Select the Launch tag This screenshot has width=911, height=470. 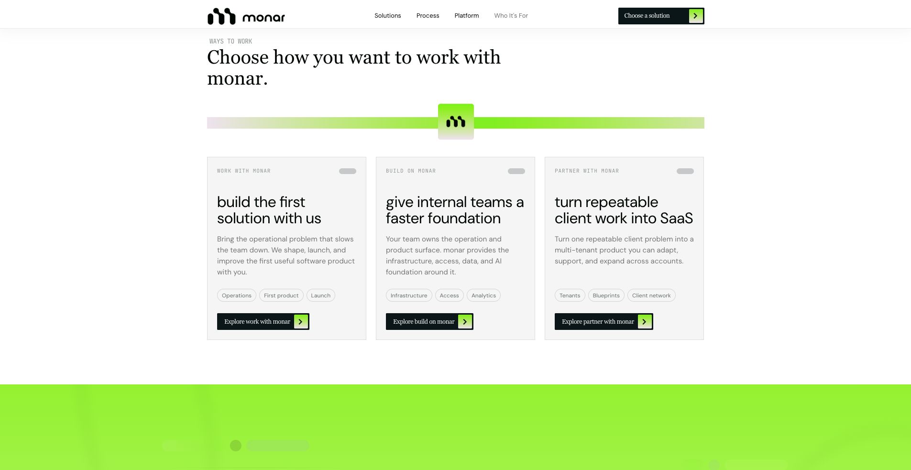pos(321,295)
